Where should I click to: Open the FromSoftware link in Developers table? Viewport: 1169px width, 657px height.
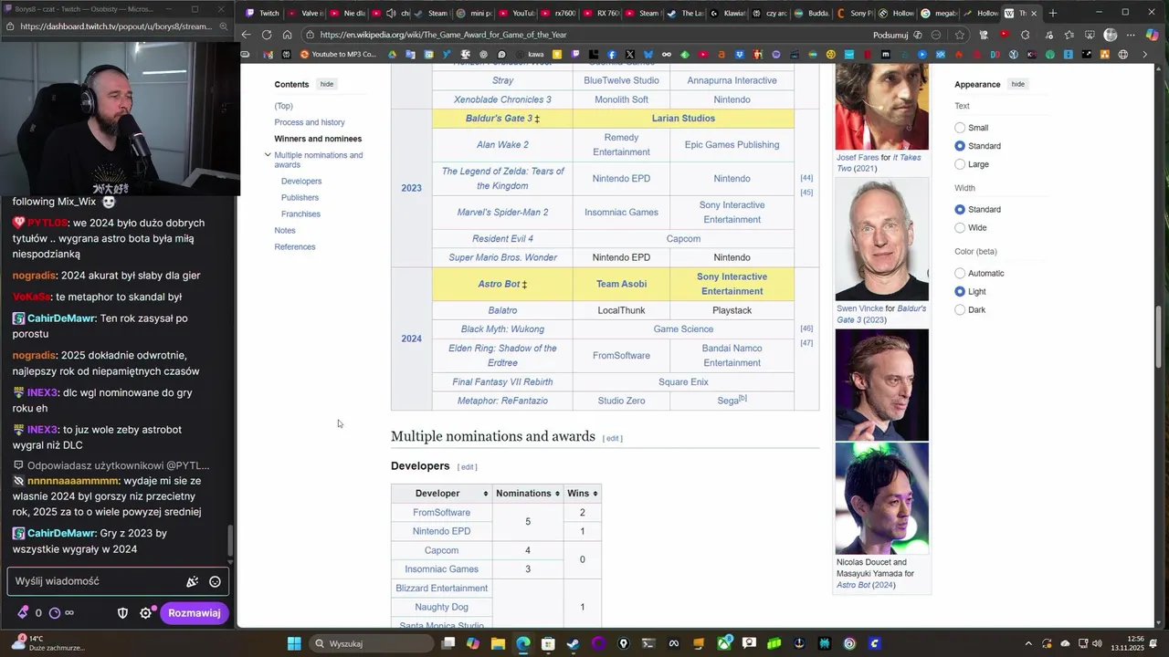pyautogui.click(x=441, y=513)
